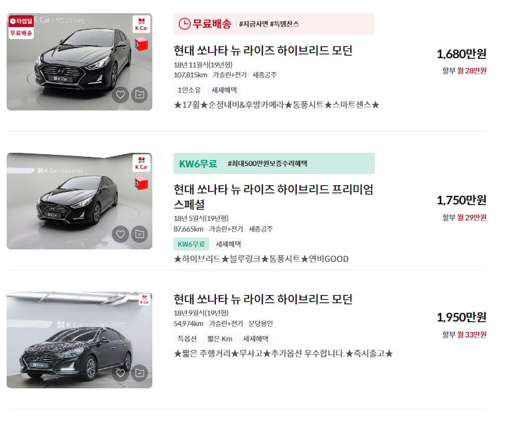Click K Car badge on 1,950만원 car photo
Screen dimensions: 510x430
pos(144,299)
